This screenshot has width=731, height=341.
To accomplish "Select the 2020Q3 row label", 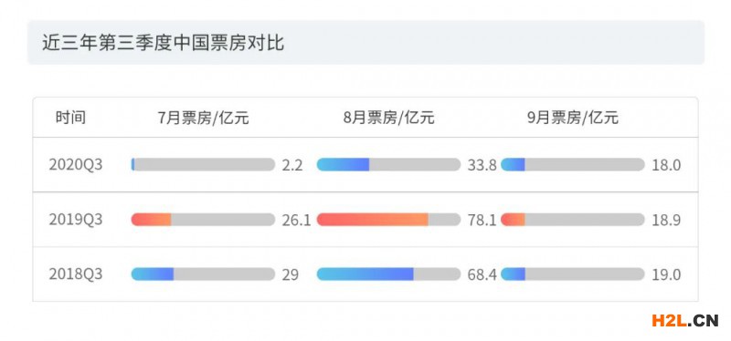I will point(76,165).
